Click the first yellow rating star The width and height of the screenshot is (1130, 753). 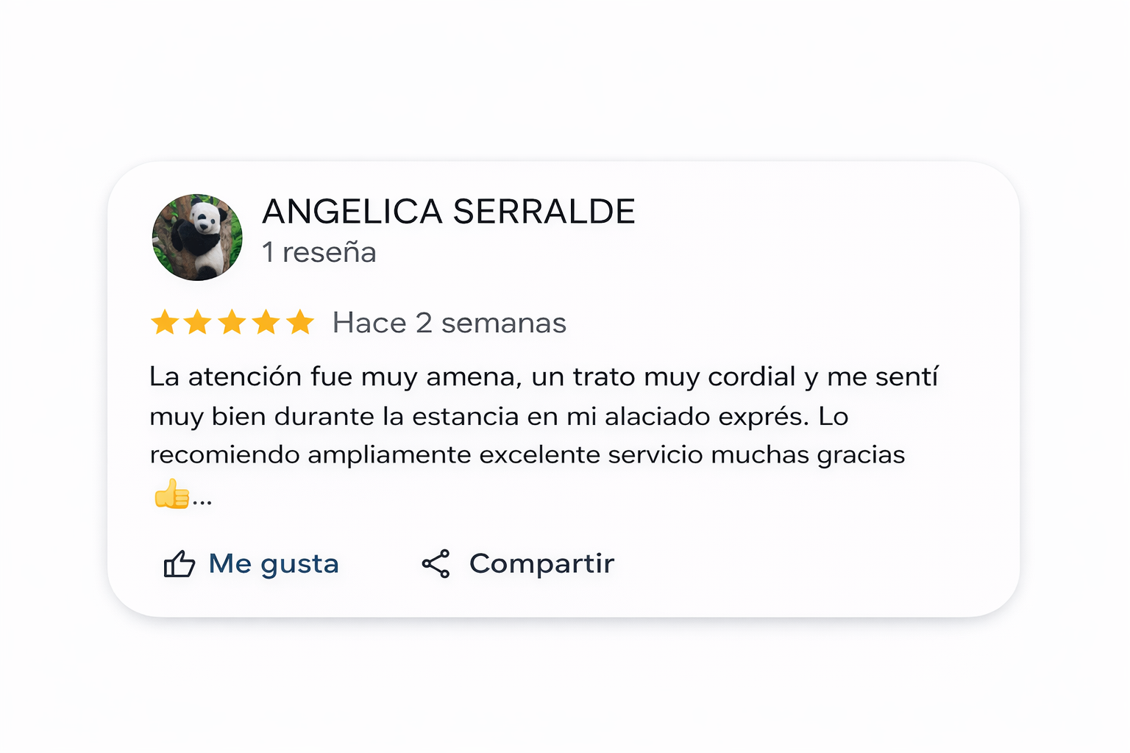(163, 322)
